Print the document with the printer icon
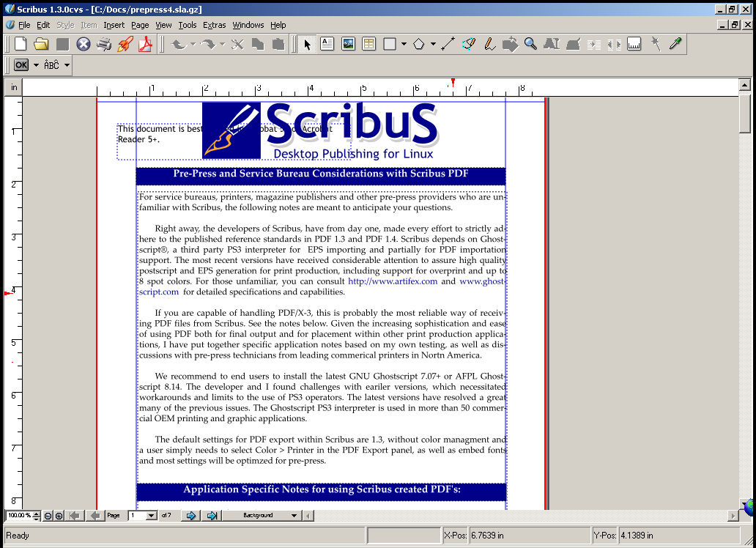 (x=104, y=45)
